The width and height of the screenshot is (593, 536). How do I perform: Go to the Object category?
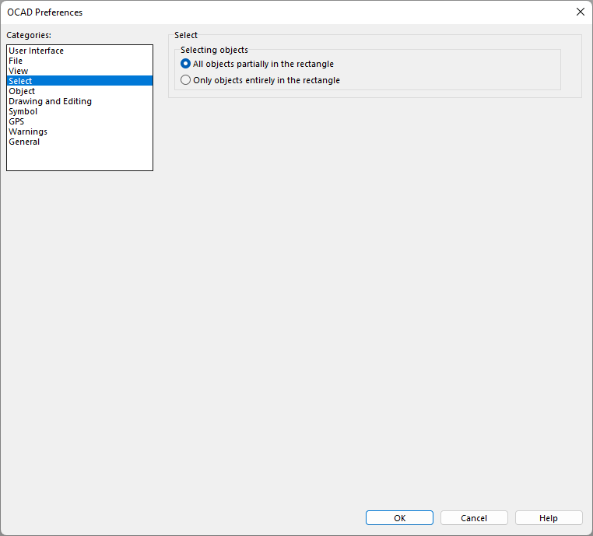(80, 91)
